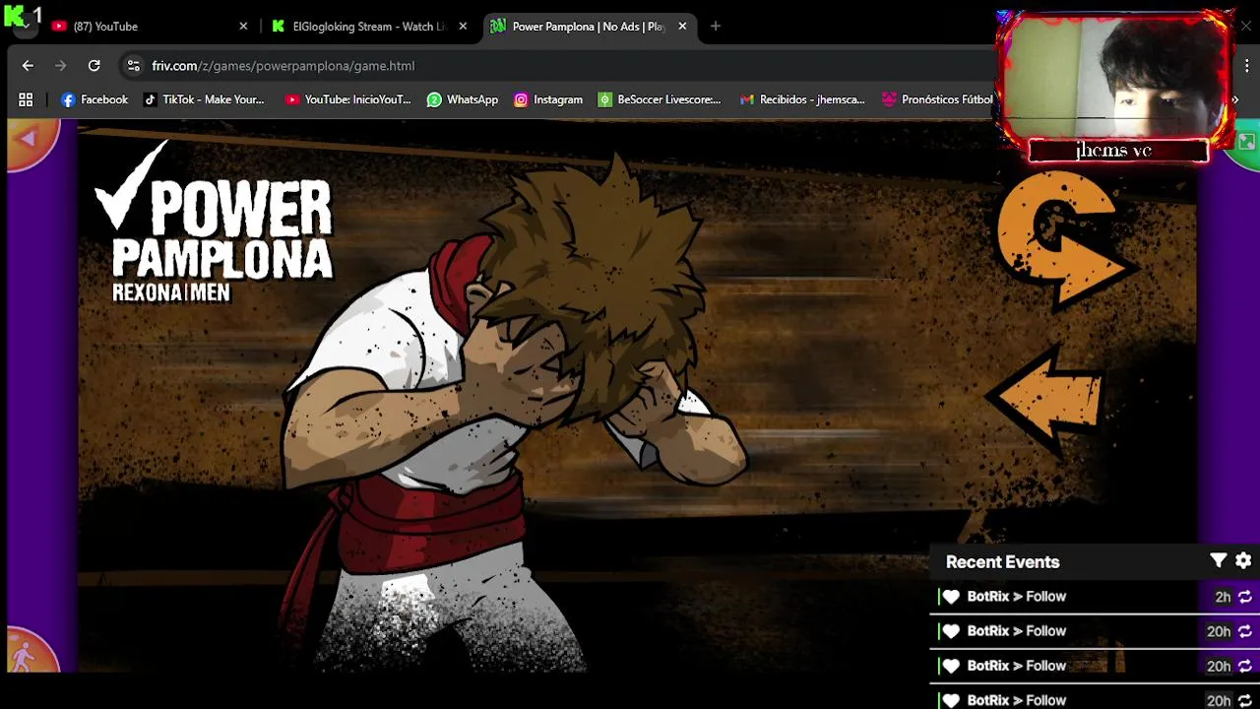Open Recent Events settings gear
This screenshot has height=709, width=1260.
coord(1243,560)
